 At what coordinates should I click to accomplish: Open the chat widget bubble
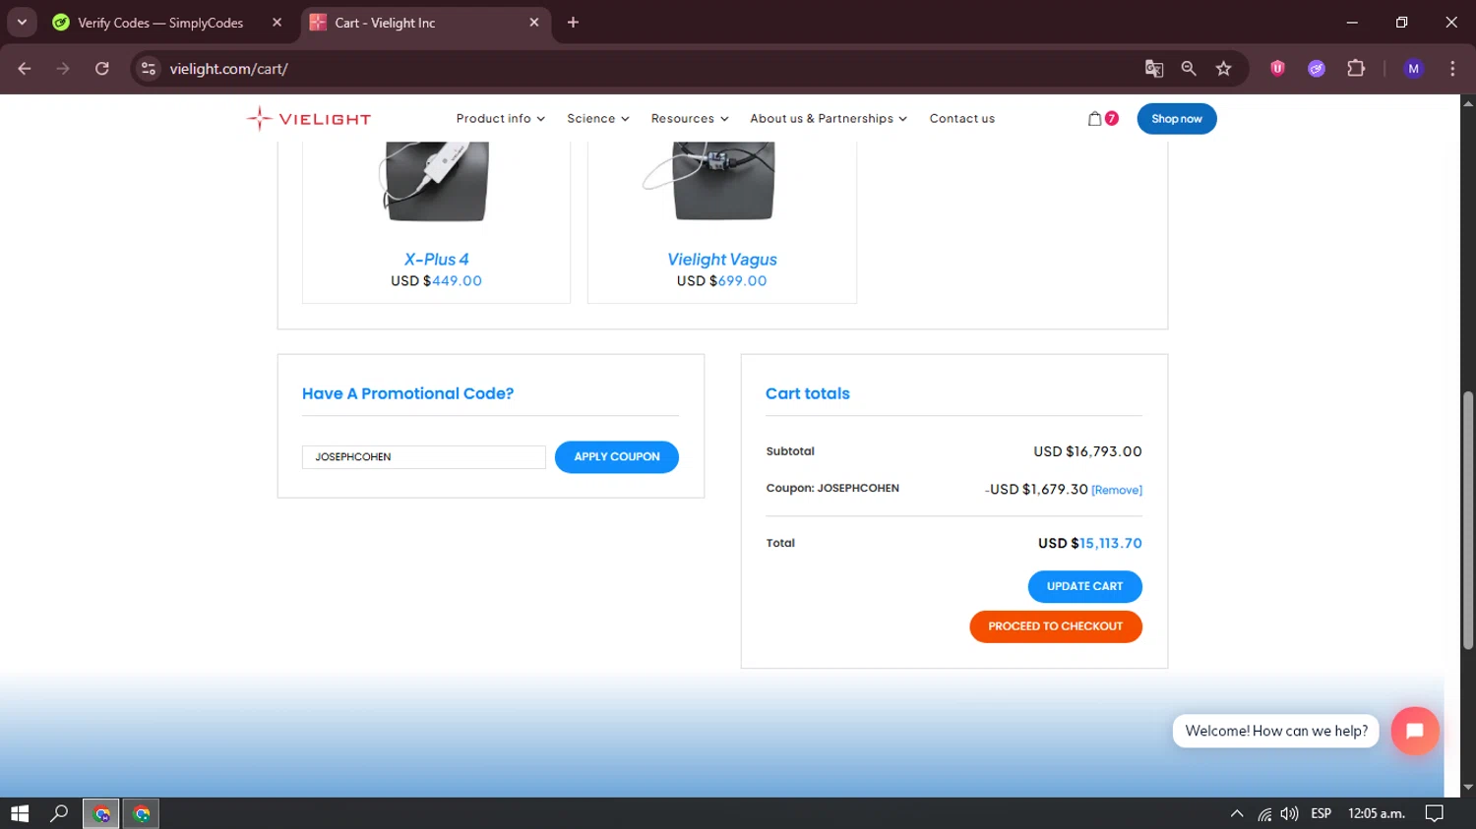pos(1415,731)
